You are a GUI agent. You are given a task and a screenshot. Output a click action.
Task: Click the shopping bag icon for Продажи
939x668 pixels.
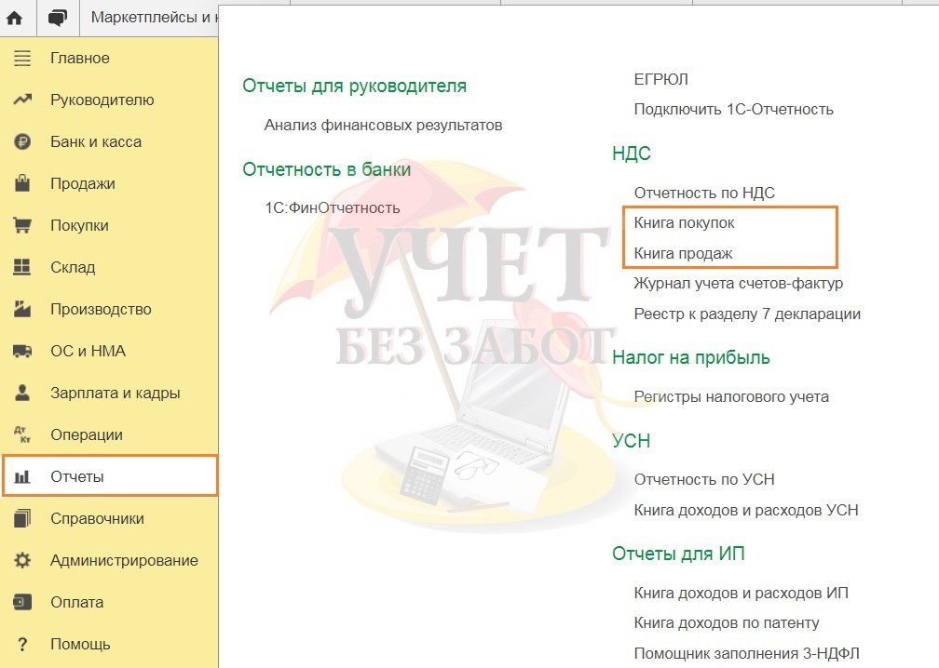tap(22, 183)
